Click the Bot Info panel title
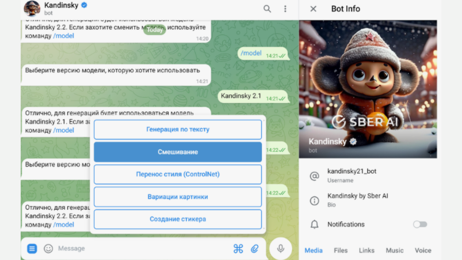 346,9
